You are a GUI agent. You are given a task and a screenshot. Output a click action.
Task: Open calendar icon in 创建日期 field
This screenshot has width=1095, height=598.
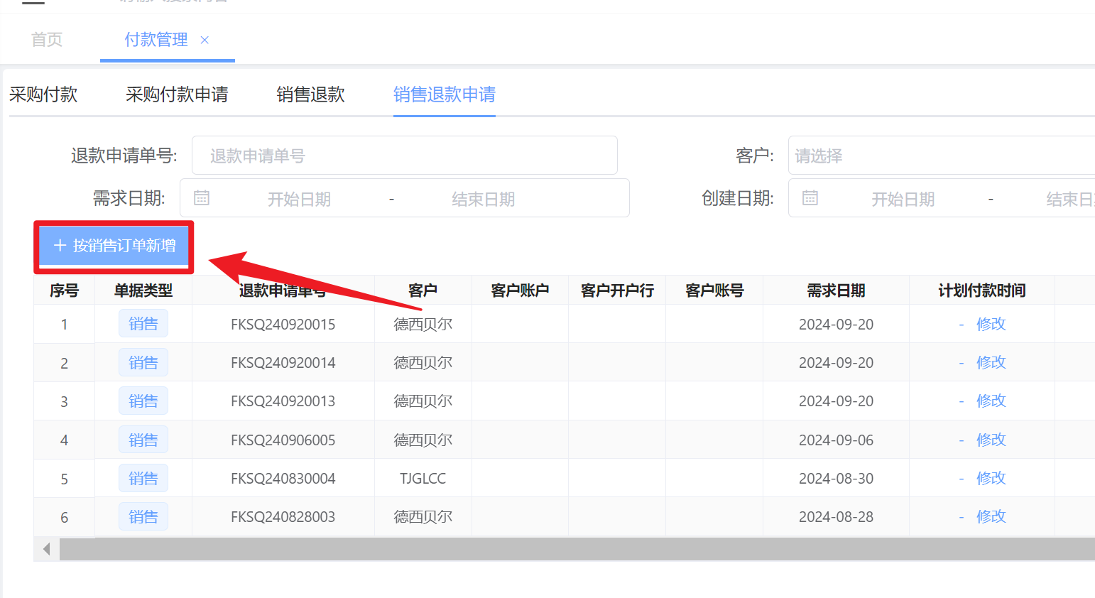[x=810, y=198]
